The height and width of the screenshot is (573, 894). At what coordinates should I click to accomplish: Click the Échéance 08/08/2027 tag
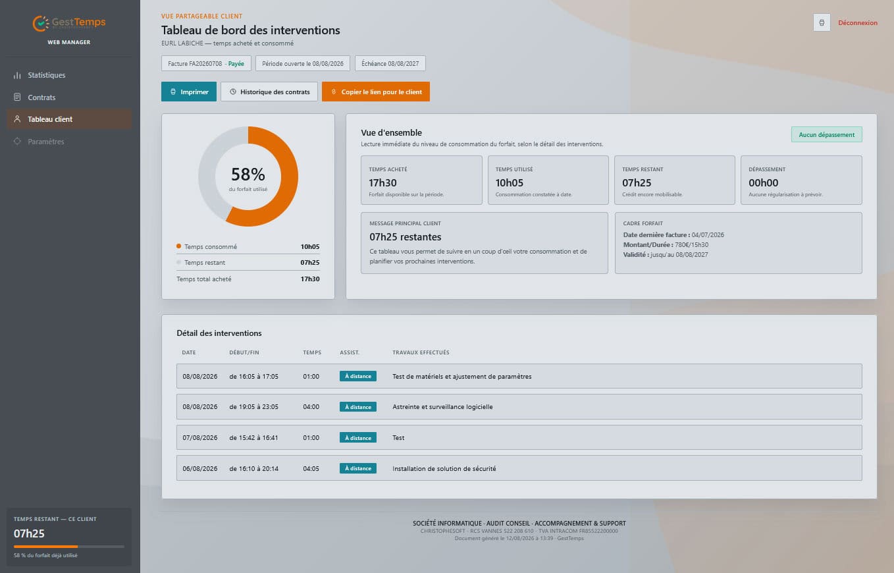[390, 64]
